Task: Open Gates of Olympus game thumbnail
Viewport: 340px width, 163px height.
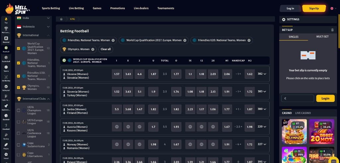Action: [294, 132]
